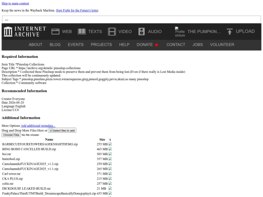Open the EVENTS link

tap(75, 45)
